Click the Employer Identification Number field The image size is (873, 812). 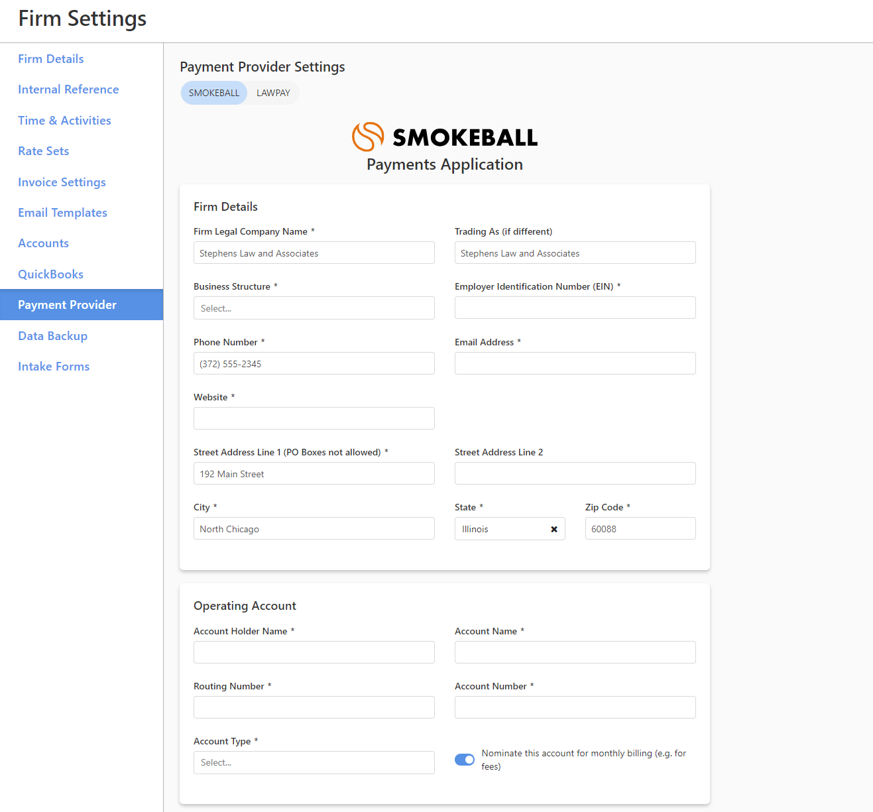[x=575, y=308]
